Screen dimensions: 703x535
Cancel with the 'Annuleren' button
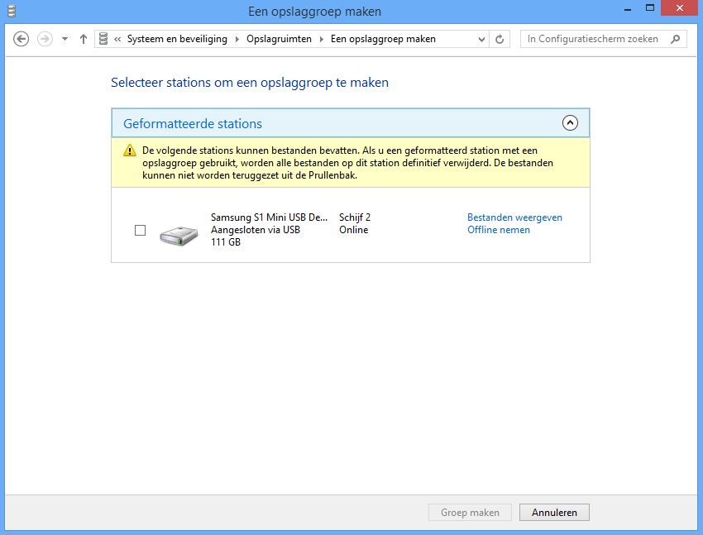pos(554,512)
